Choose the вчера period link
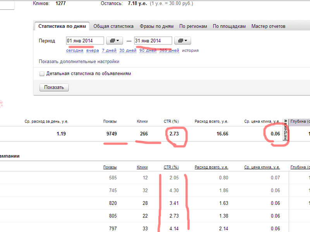 93,51
